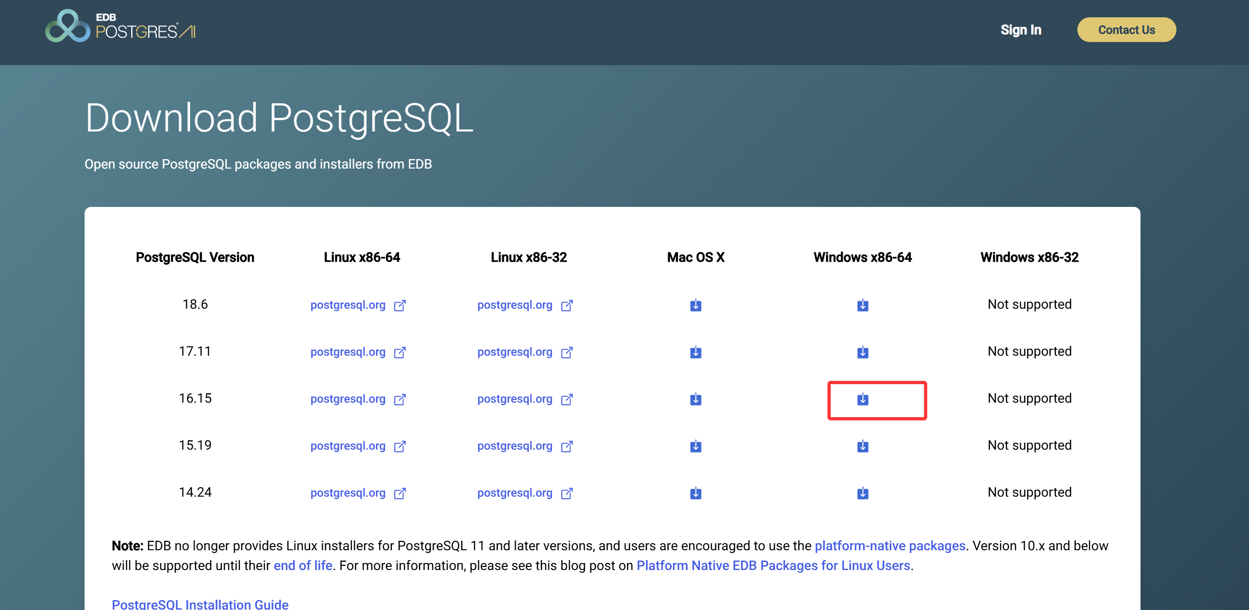Click the 14.24 version cell
This screenshot has height=610, width=1249.
click(195, 492)
